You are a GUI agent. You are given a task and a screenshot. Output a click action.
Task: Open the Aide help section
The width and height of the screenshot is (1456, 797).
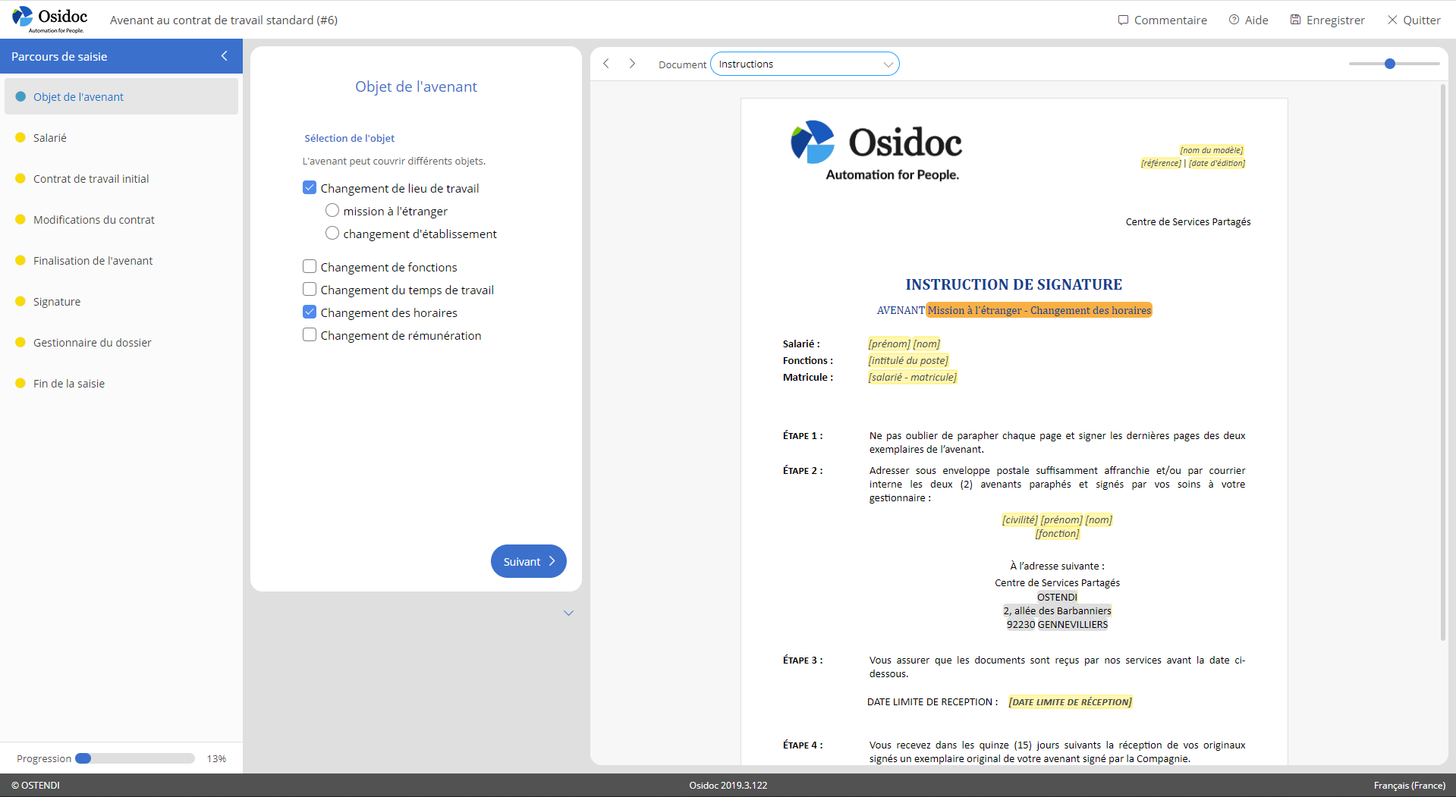click(x=1247, y=20)
